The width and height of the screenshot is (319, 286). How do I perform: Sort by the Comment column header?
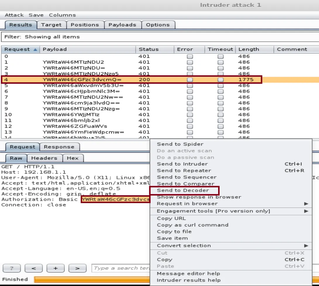(x=296, y=49)
